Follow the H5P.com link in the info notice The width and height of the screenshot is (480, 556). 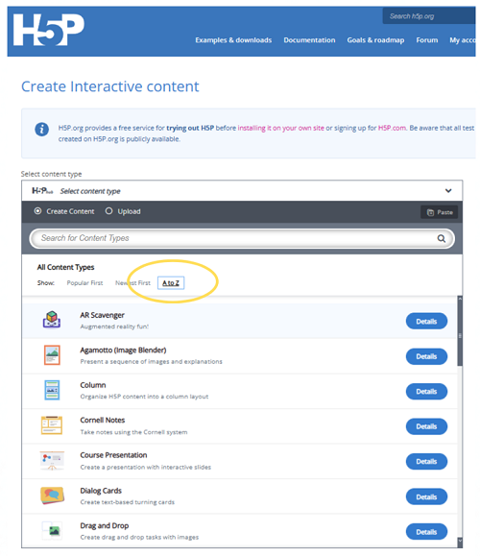[x=392, y=128]
